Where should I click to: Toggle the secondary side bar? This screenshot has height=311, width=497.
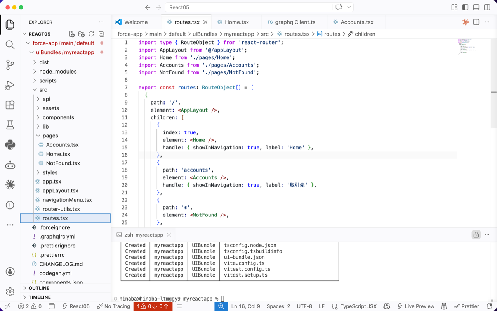click(x=487, y=7)
